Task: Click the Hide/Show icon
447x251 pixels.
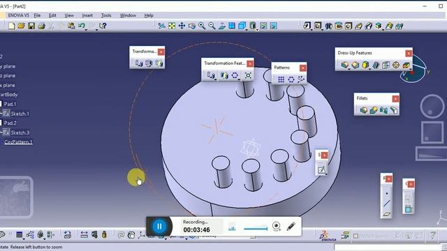Action: tap(263, 26)
